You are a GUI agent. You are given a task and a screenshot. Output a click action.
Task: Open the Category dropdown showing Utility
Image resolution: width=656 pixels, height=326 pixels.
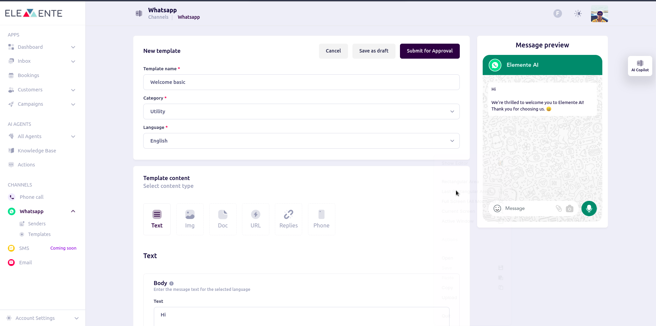[302, 112]
